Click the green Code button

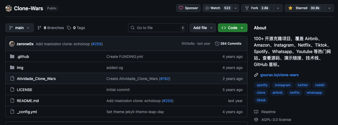pos(232,28)
